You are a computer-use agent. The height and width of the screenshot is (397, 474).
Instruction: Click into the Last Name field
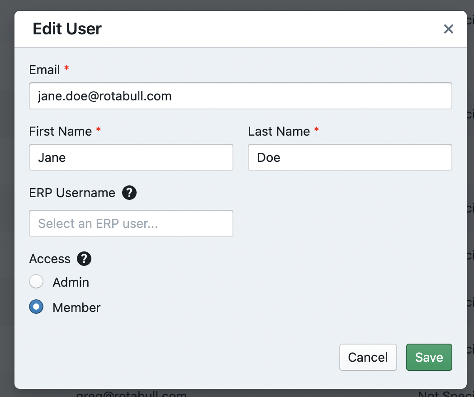[x=350, y=157]
